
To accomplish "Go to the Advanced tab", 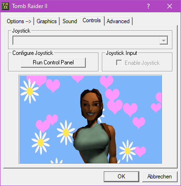I will 118,21.
